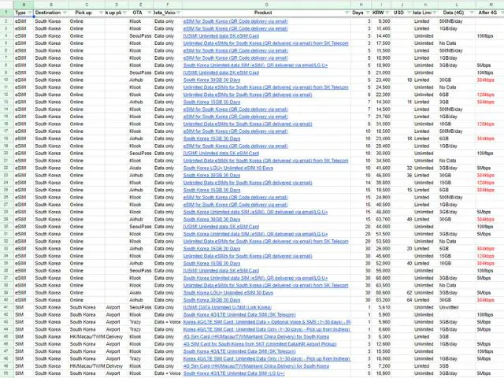This screenshot has height=378, width=504.
Task: Click the Airalo cell in the 41,600 row
Action: [141, 168]
